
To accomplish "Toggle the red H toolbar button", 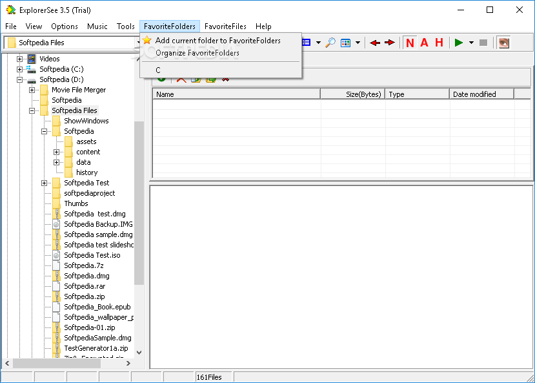I will pyautogui.click(x=439, y=43).
